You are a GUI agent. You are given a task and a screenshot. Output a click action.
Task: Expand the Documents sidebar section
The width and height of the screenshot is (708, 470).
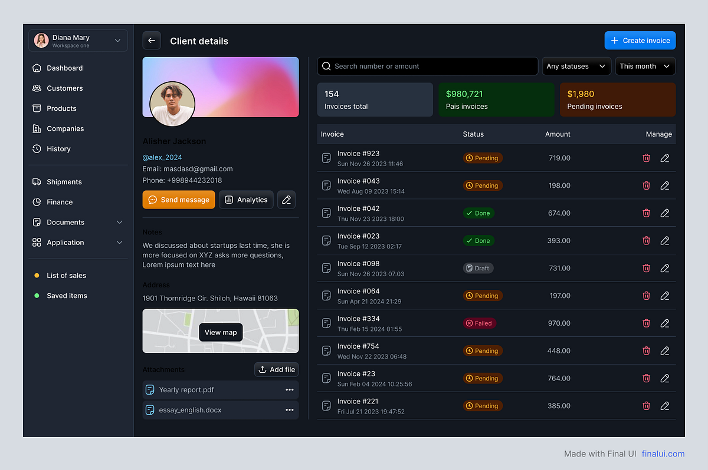(x=120, y=222)
